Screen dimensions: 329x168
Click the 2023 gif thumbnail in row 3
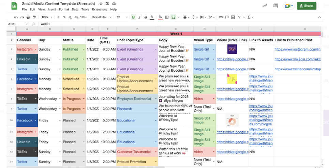pyautogui.click(x=232, y=49)
